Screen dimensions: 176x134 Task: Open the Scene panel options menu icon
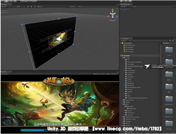tap(118, 5)
